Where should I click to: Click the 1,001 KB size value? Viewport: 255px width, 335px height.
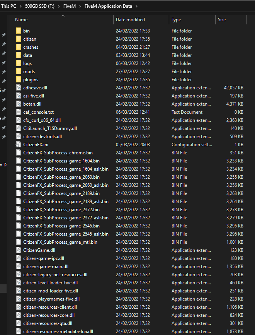[235, 242]
